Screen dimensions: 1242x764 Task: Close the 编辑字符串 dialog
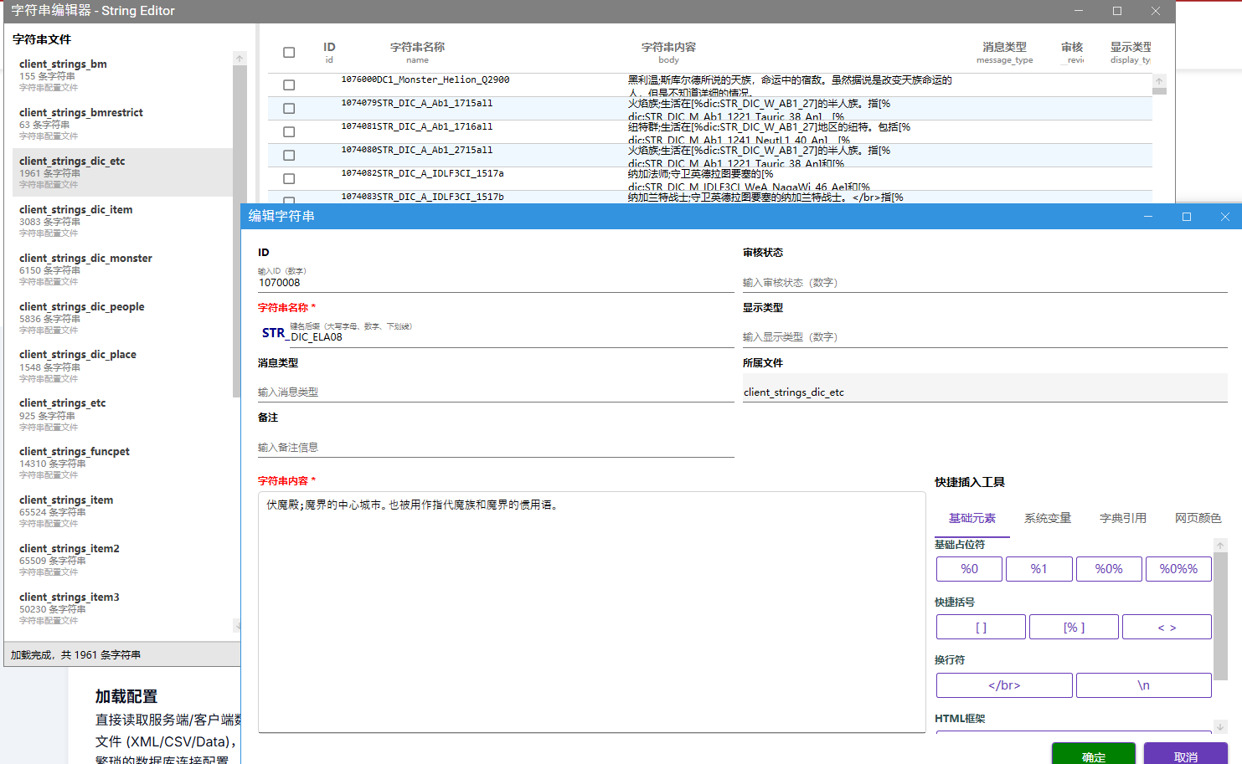(1224, 216)
